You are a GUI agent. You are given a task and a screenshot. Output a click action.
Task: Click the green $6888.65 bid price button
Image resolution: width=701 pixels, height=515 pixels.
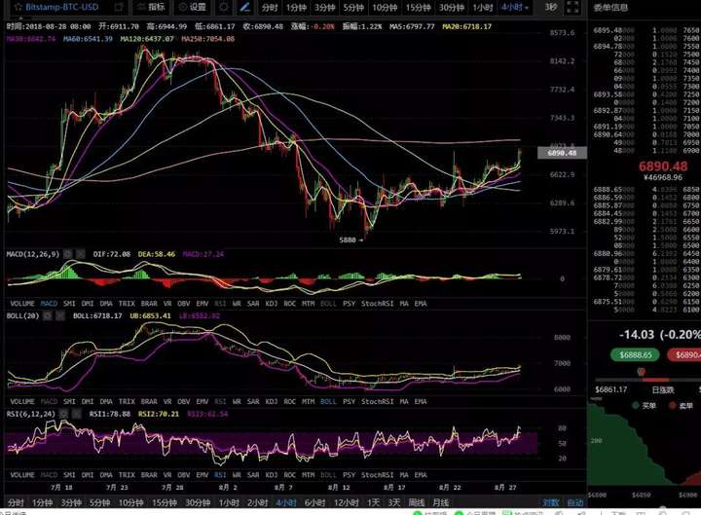[x=636, y=355]
